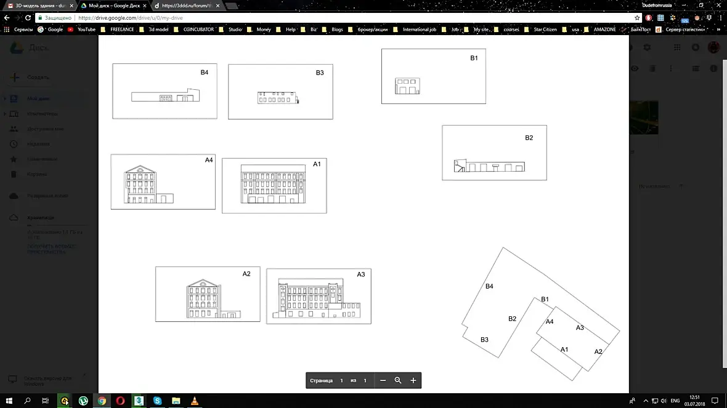The height and width of the screenshot is (408, 727).
Task: Open VLC media player from taskbar
Action: tap(194, 401)
